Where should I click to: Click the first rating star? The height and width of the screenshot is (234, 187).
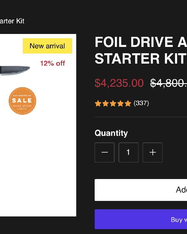click(98, 103)
